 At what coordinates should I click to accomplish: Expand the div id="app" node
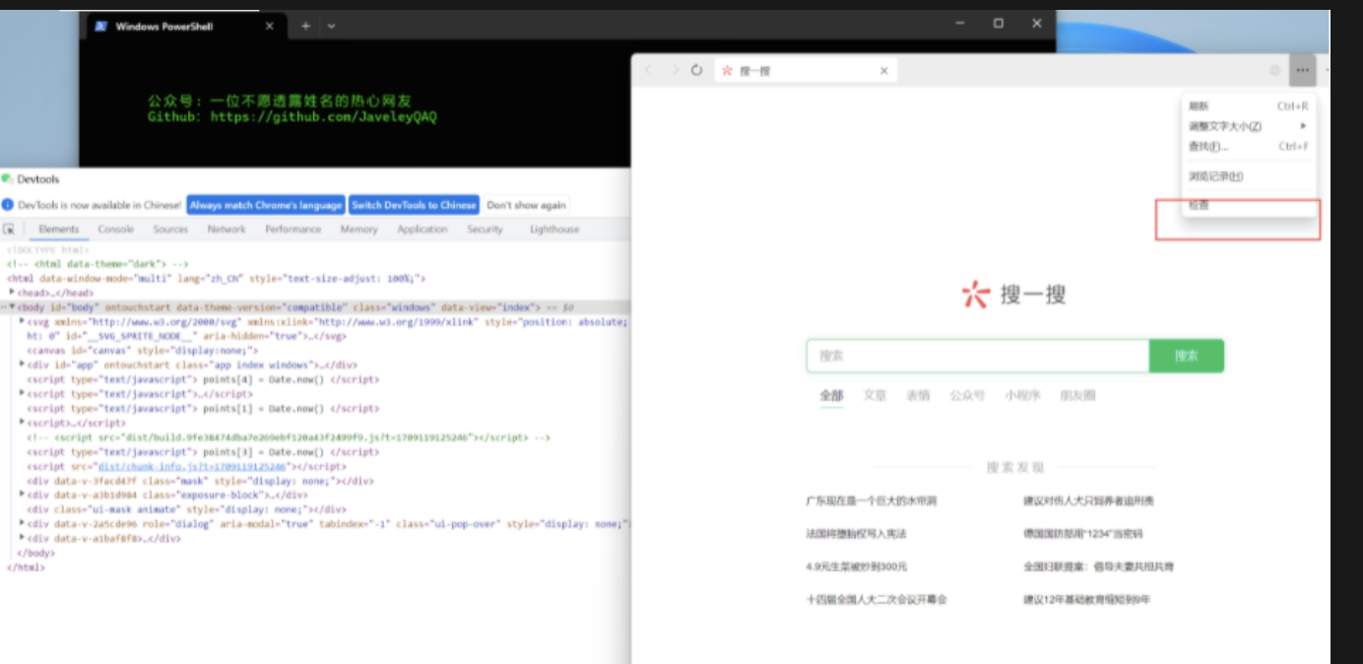pos(23,365)
